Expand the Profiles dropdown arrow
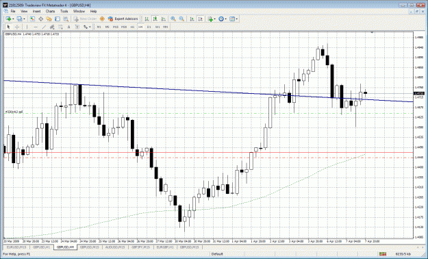This screenshot has height=259, width=428. tap(24, 19)
